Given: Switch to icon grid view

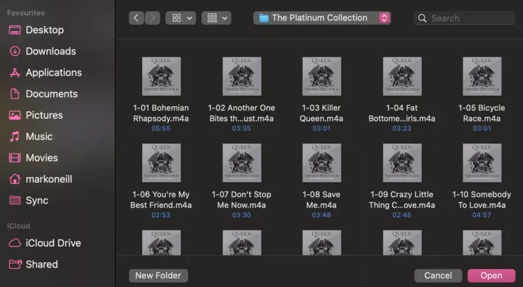Looking at the screenshot, I should (177, 18).
